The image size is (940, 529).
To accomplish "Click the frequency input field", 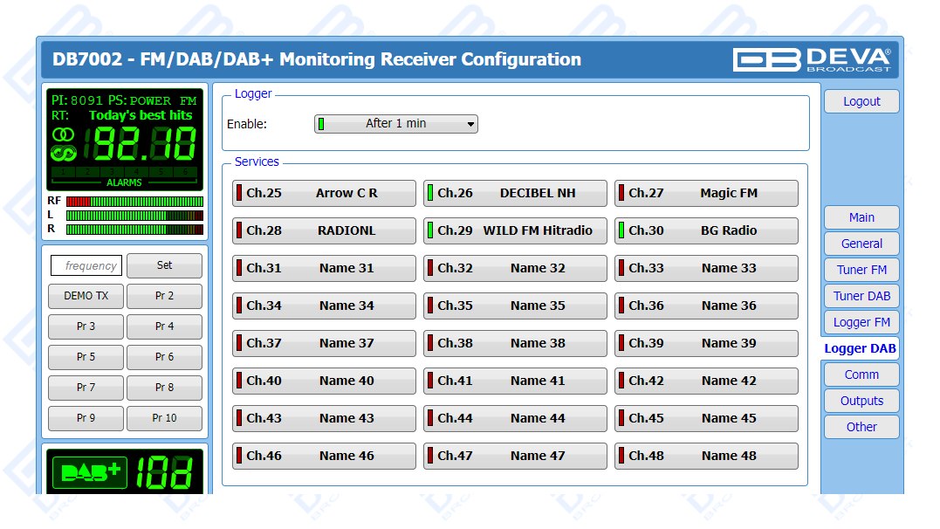I will click(86, 265).
